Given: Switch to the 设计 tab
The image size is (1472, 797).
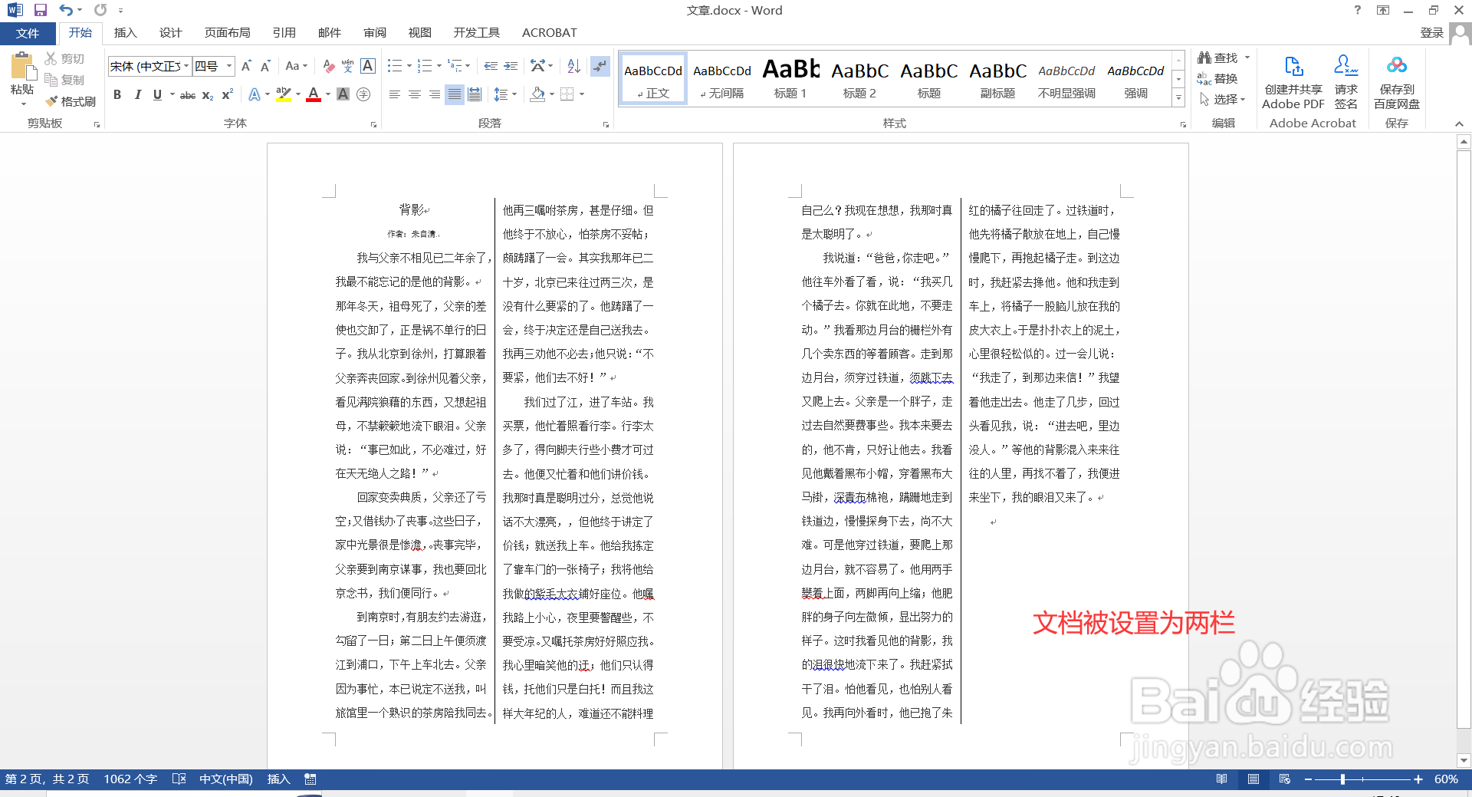Looking at the screenshot, I should click(x=170, y=33).
